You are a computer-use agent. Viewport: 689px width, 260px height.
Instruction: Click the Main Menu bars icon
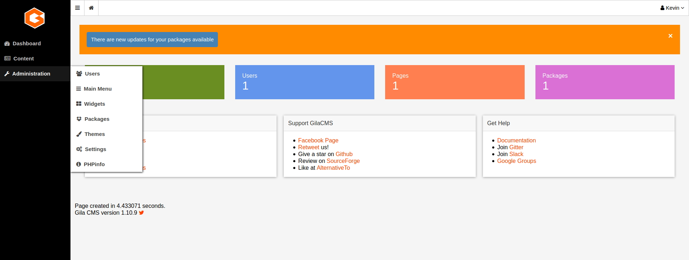pyautogui.click(x=78, y=88)
